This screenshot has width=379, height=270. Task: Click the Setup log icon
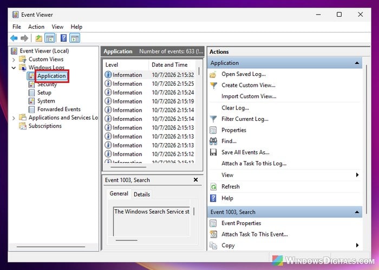pyautogui.click(x=31, y=93)
